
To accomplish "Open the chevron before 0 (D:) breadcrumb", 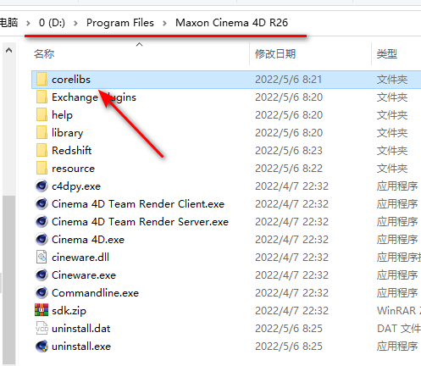I will [x=28, y=23].
